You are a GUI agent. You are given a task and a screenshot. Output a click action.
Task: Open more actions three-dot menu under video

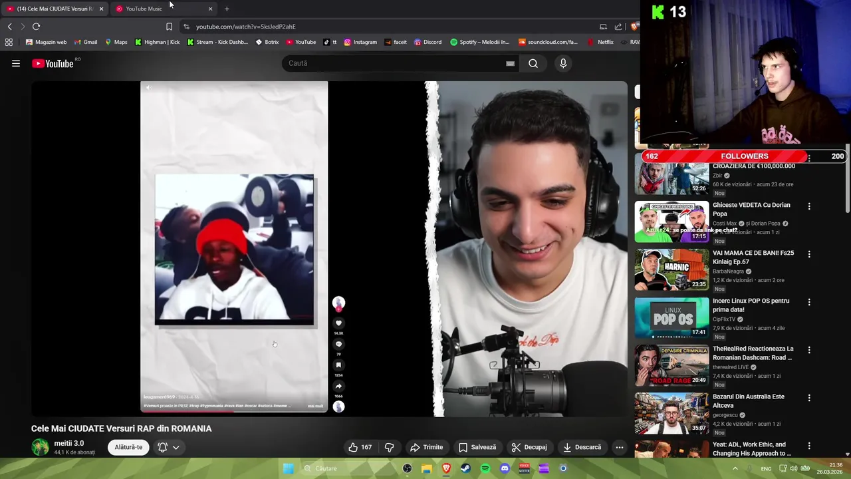point(620,447)
